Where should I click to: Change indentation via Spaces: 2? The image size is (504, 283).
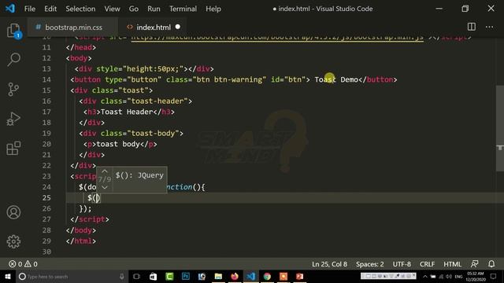click(x=369, y=264)
